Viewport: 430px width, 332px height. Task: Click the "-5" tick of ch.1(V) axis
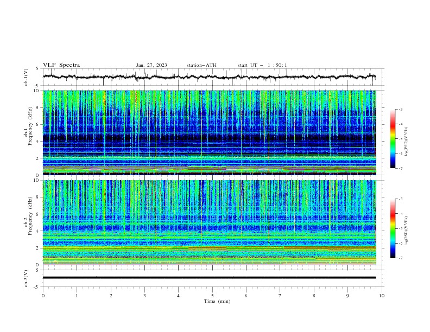point(37,86)
